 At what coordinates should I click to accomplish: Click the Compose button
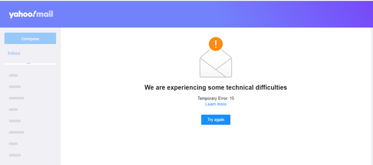click(30, 38)
